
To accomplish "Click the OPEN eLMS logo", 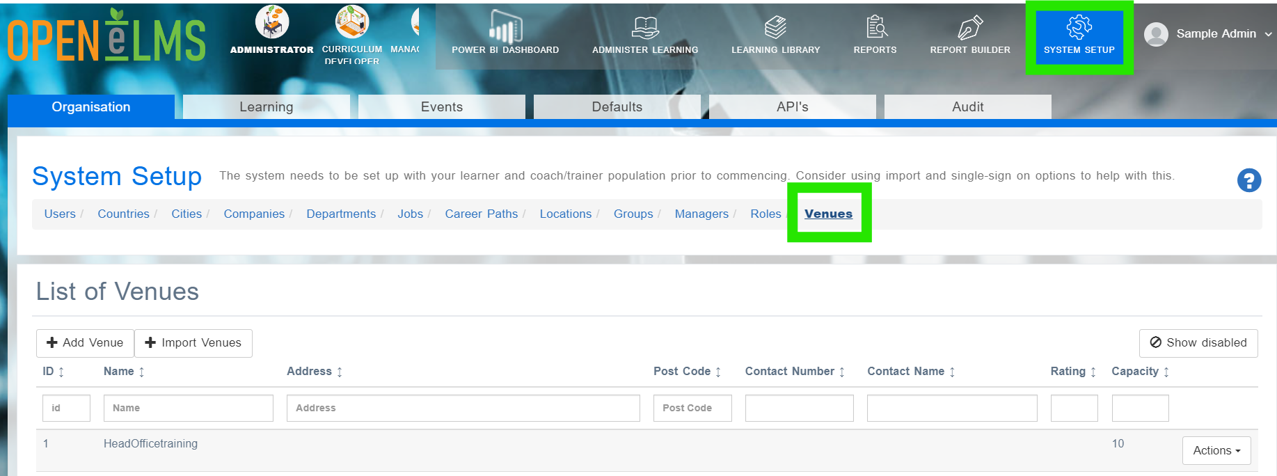I will click(106, 36).
